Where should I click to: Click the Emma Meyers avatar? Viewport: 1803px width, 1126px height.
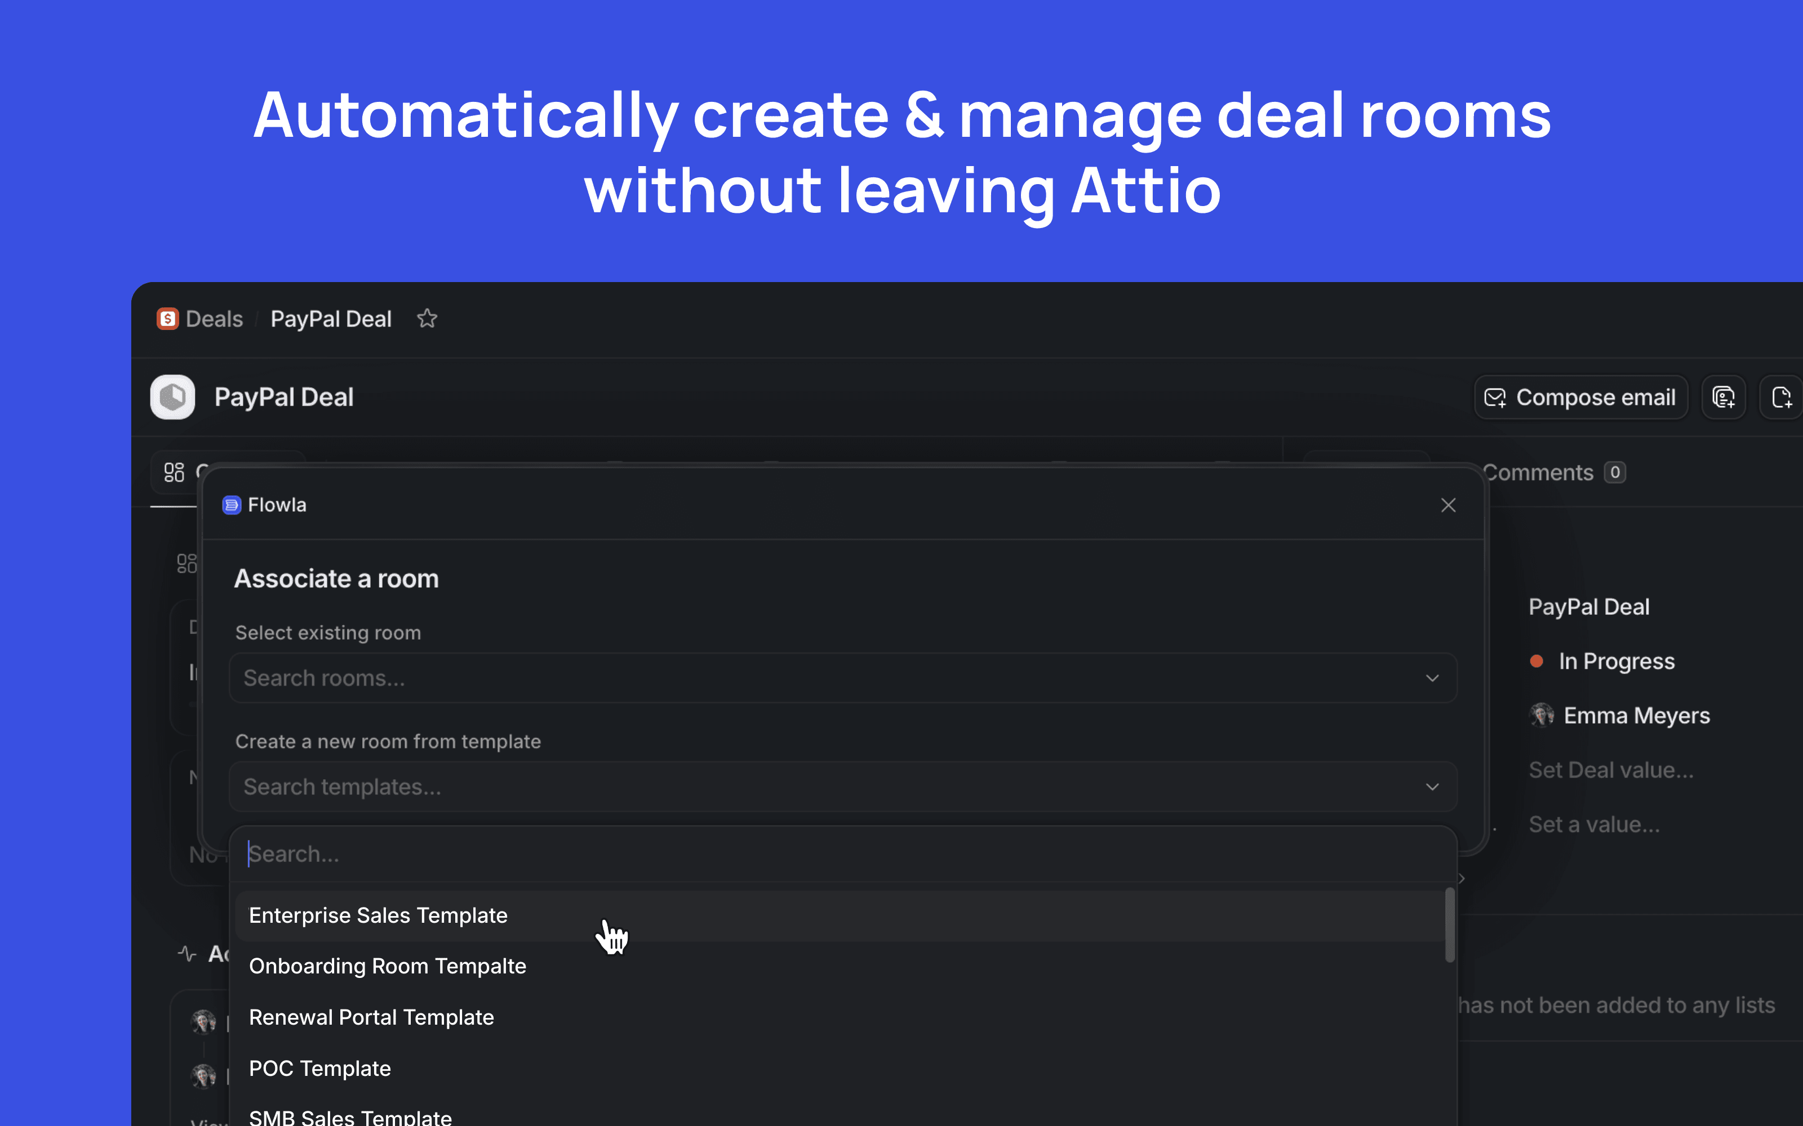click(1542, 716)
